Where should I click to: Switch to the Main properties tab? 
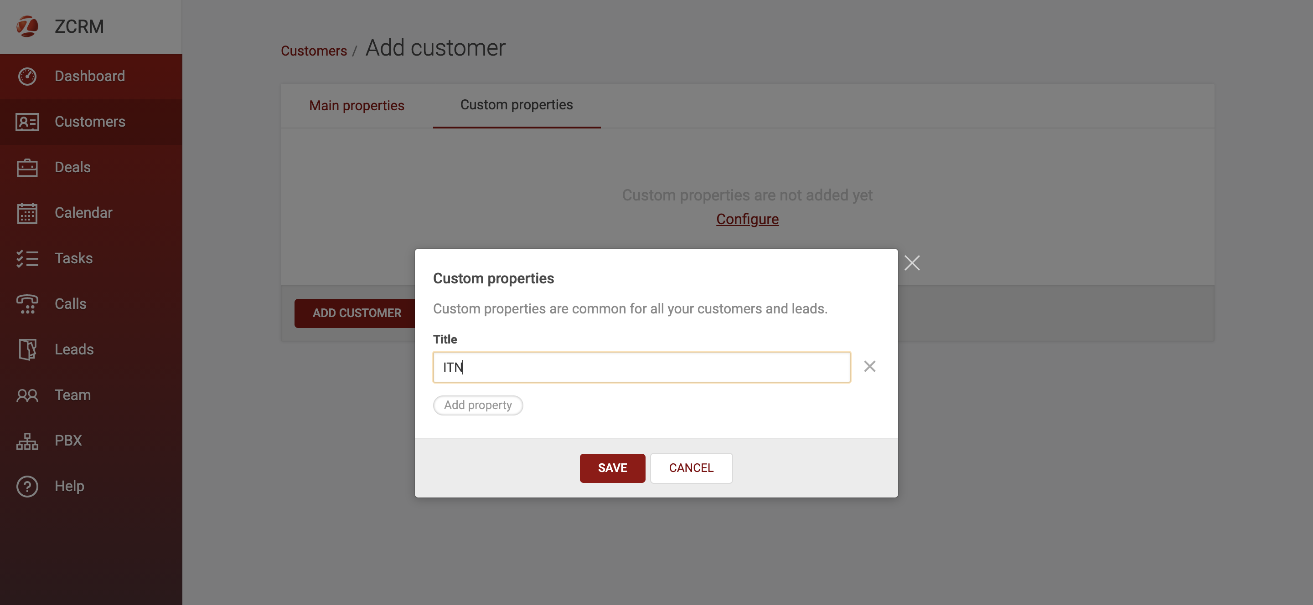pos(356,105)
